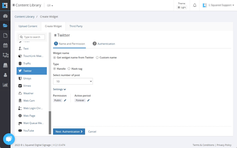Image resolution: width=237 pixels, height=148 pixels.
Task: Open the notifications bell
Action: click(x=195, y=5)
